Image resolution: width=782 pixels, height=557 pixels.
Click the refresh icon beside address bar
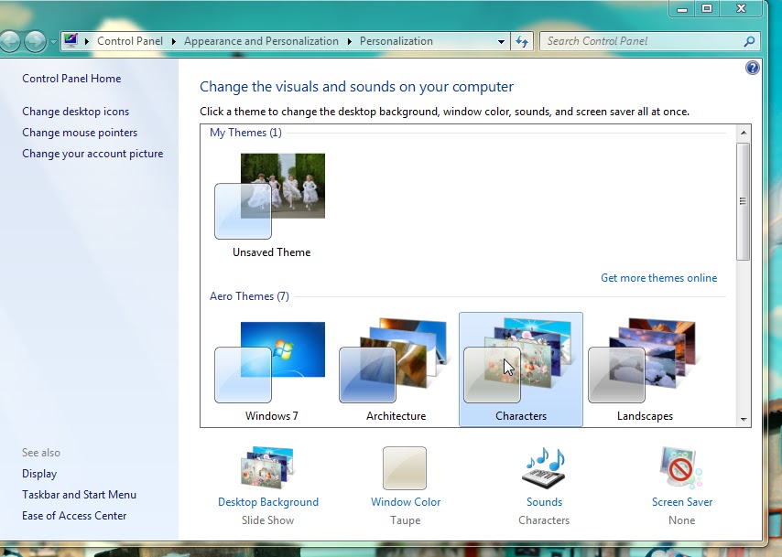pyautogui.click(x=522, y=41)
